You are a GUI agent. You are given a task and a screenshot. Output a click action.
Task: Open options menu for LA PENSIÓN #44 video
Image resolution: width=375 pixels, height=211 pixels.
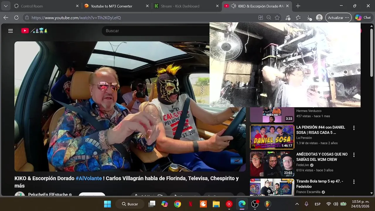tap(354, 128)
